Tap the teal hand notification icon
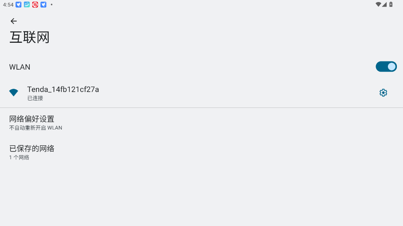This screenshot has height=226, width=403. point(27,4)
